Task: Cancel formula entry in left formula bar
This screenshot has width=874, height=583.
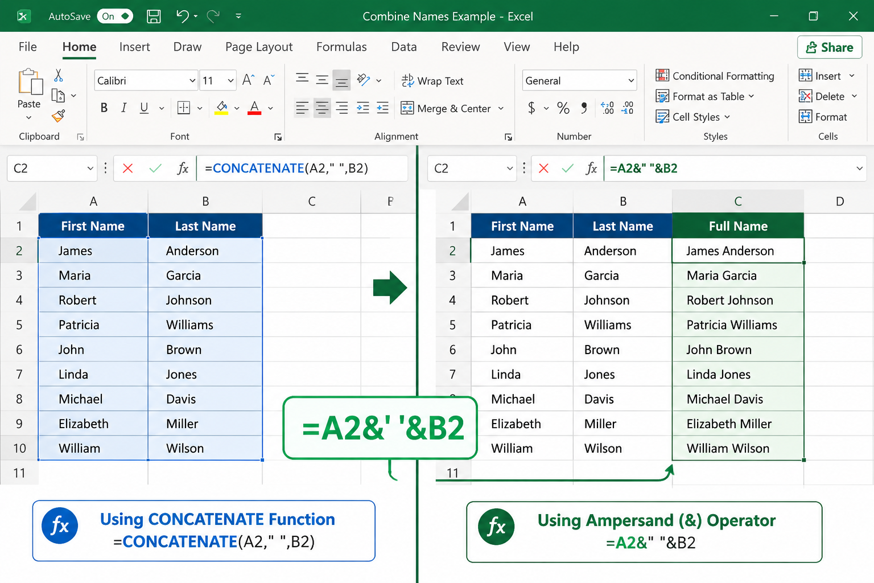Action: (x=128, y=168)
